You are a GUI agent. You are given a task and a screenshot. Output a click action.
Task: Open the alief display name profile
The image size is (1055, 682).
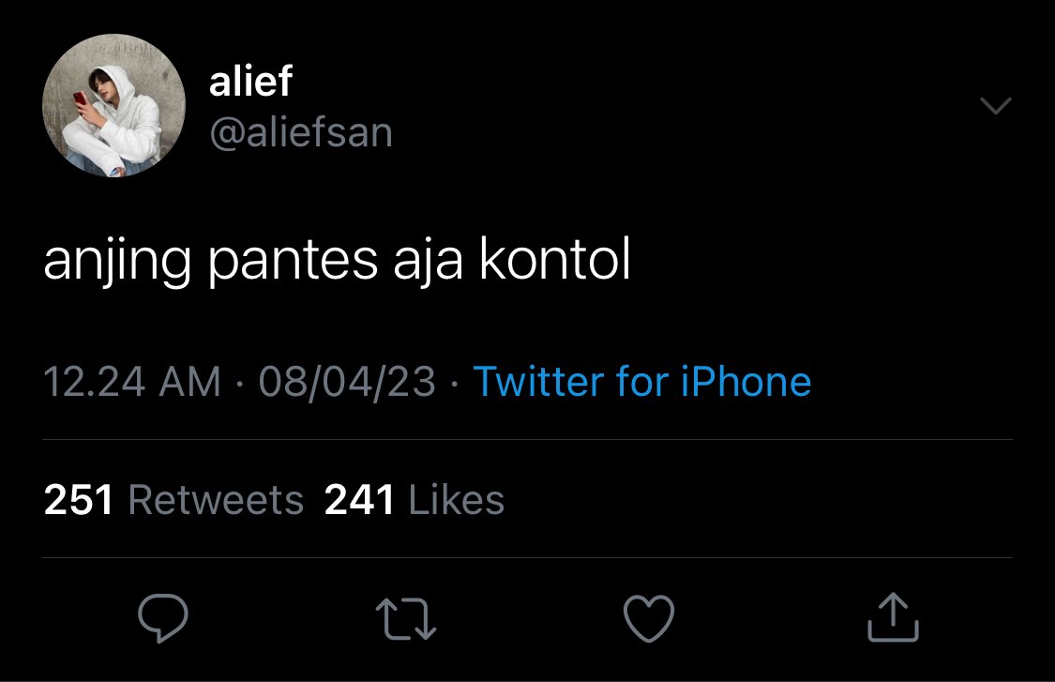(x=250, y=81)
